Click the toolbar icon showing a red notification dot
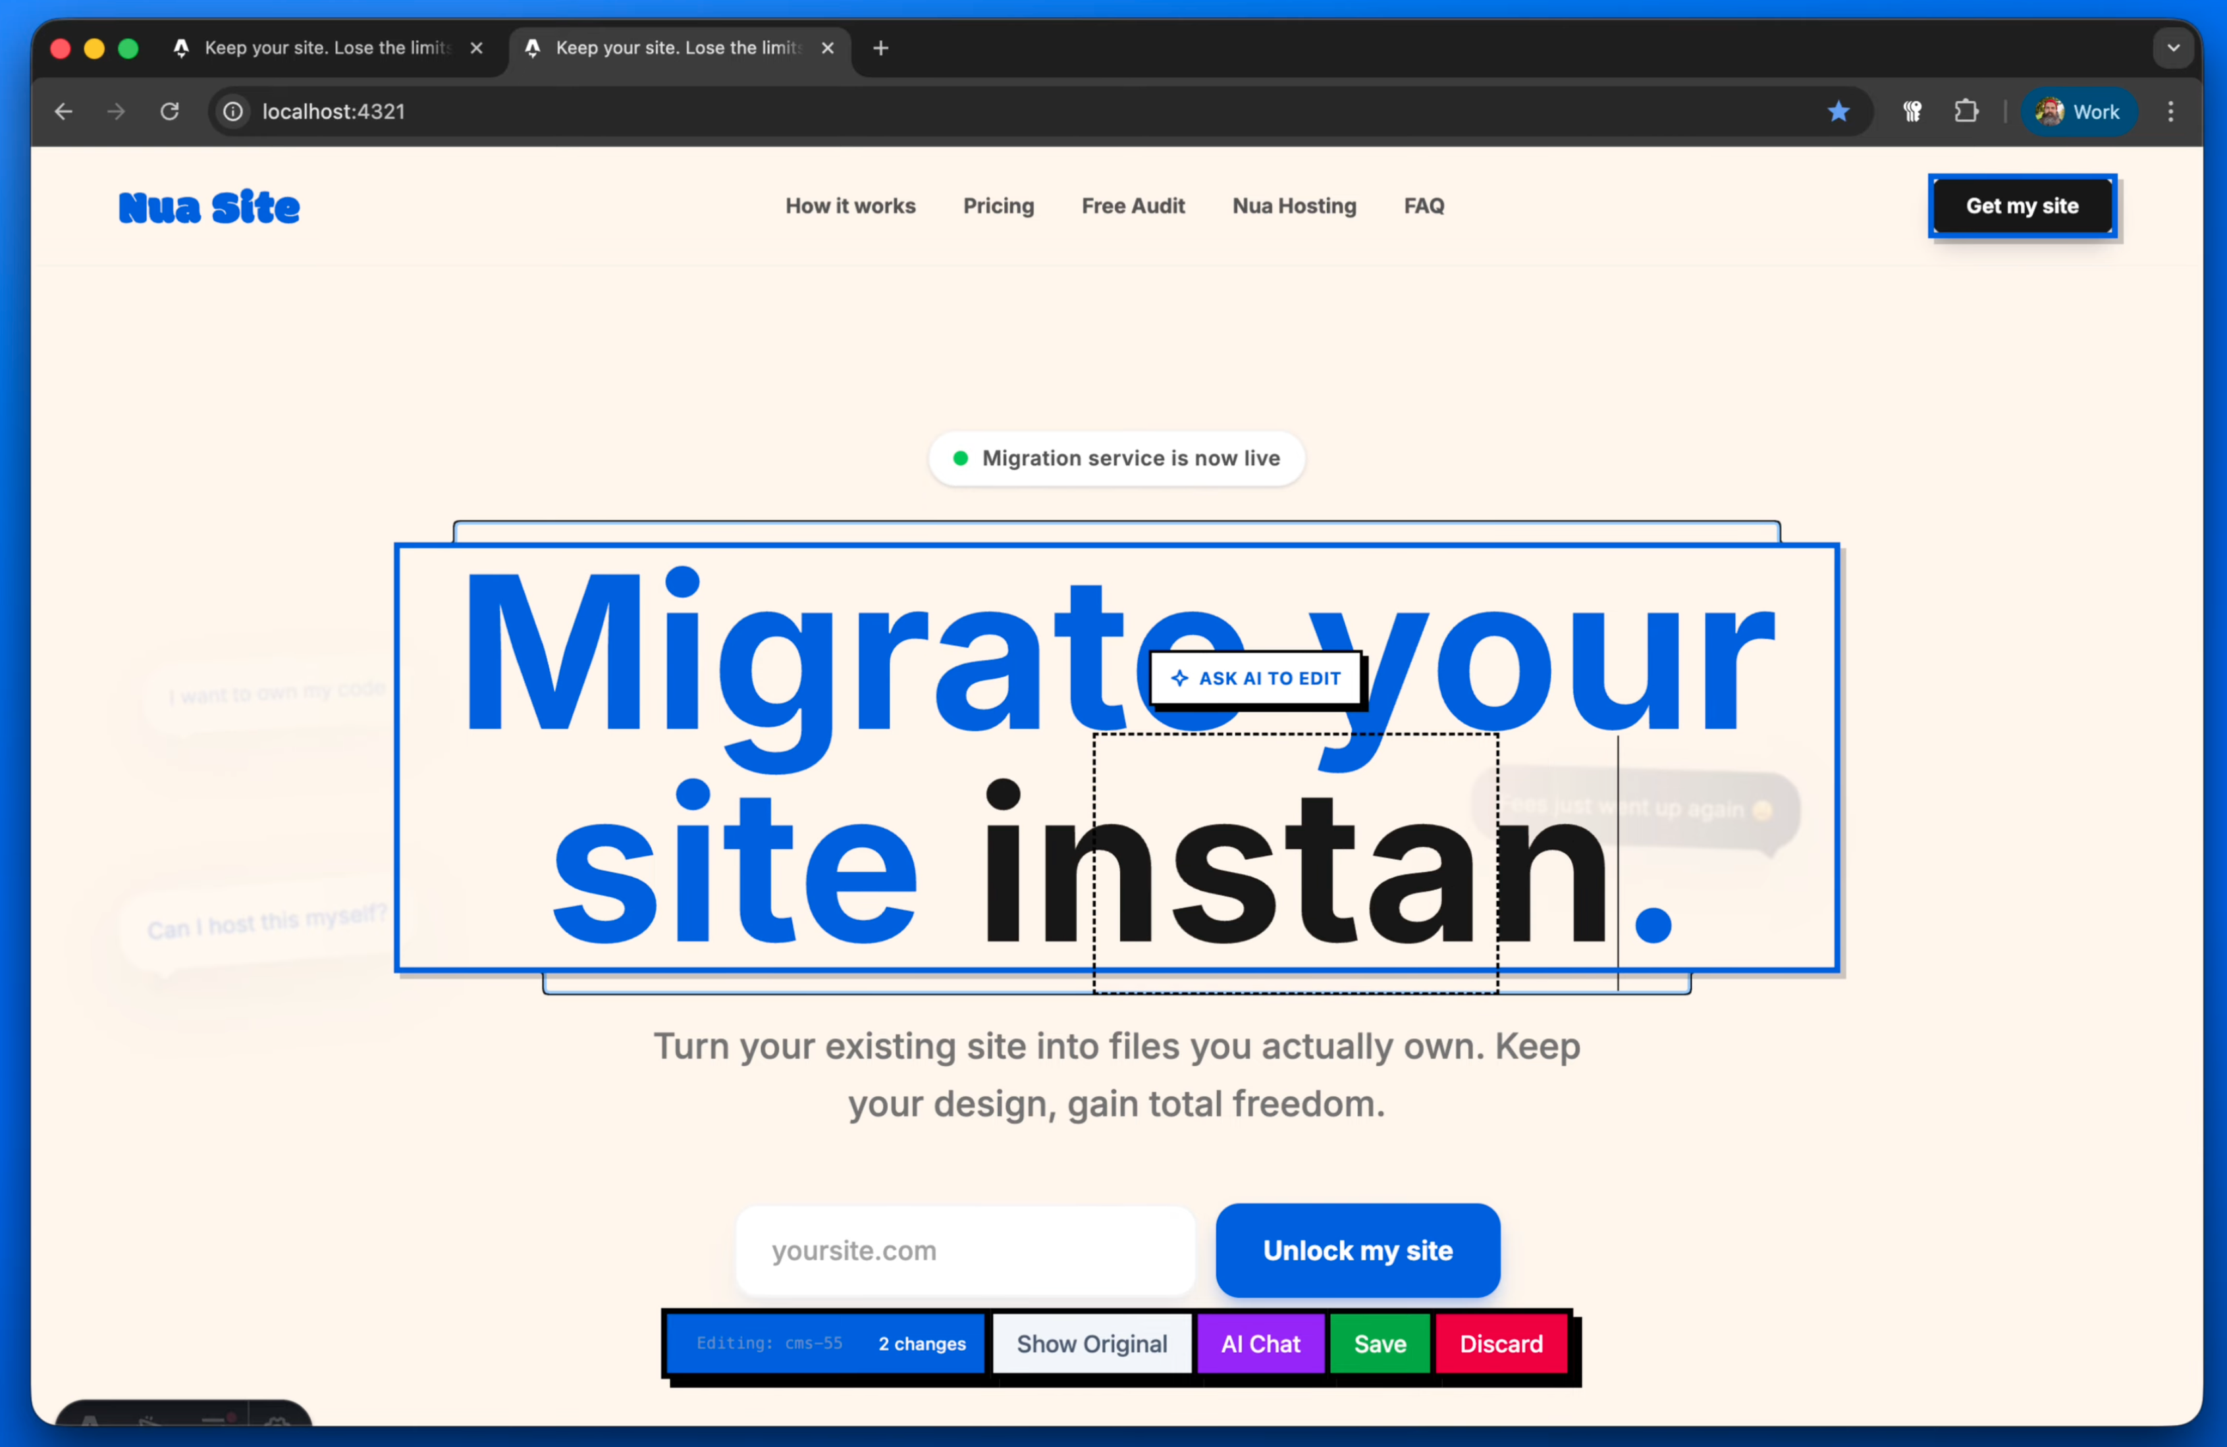 coord(214,1429)
